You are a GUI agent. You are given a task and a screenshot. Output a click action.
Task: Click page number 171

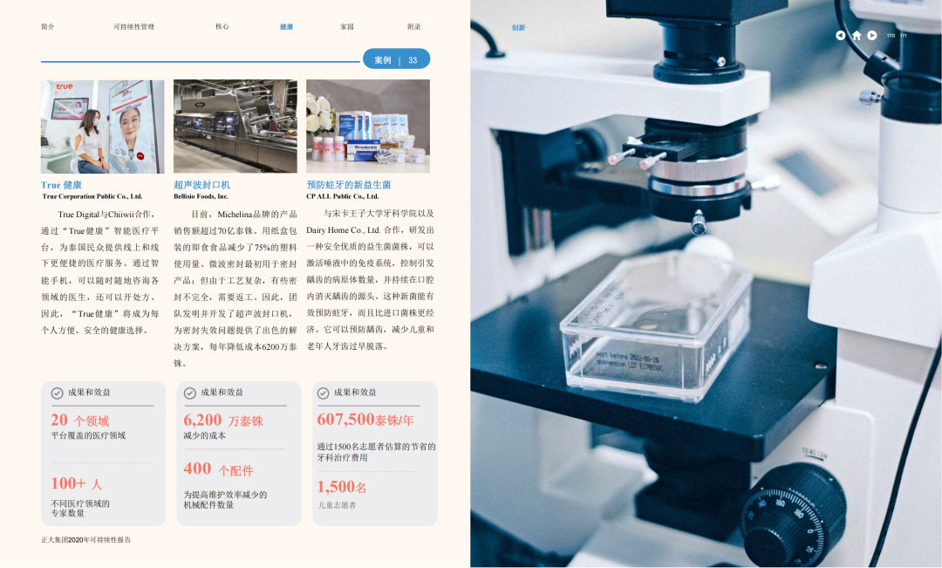903,36
